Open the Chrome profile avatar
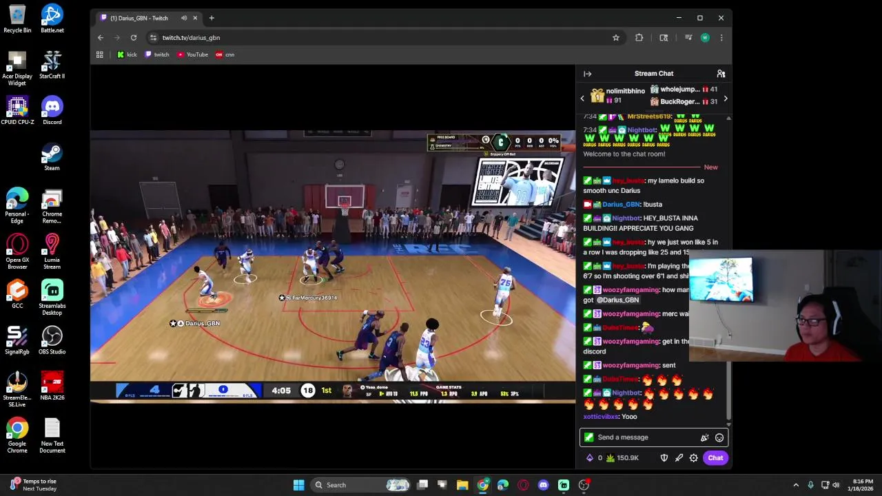 704,38
